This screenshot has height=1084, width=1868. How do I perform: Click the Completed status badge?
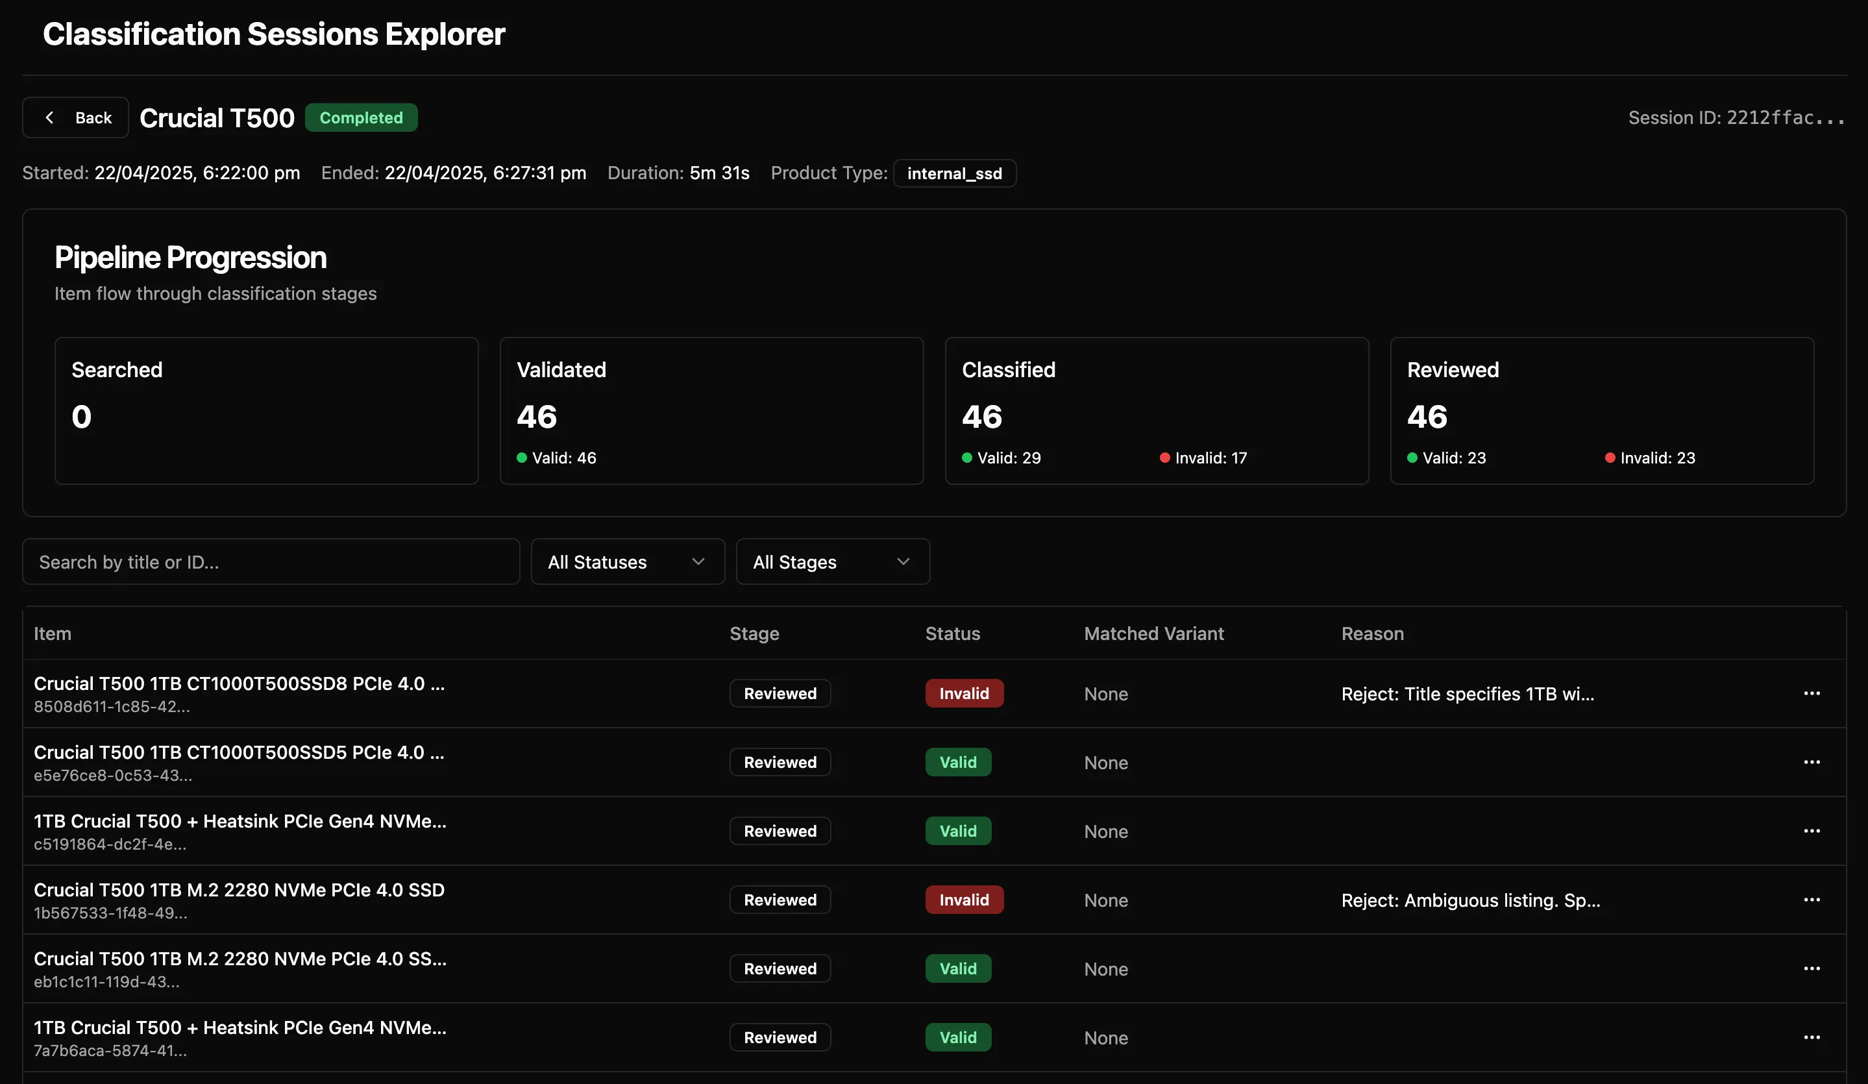point(361,118)
